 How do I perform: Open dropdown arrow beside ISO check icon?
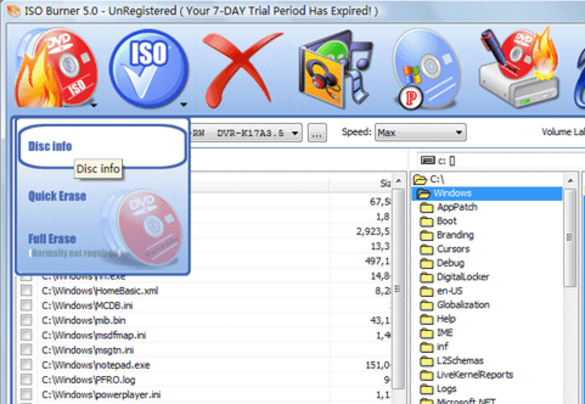[x=184, y=105]
